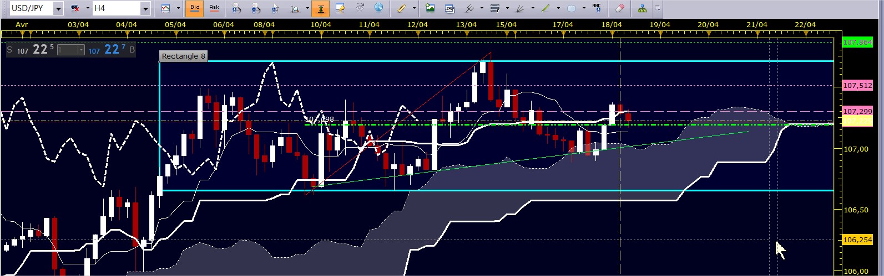Expand the trend line dropdown arrow
884x276 pixels.
(558, 8)
